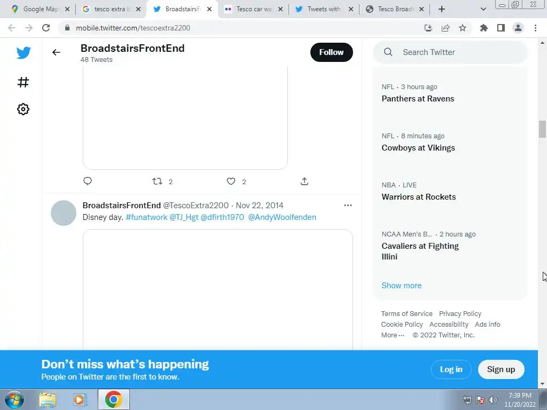
Task: Open Chrome three-dot menu
Action: 535,28
